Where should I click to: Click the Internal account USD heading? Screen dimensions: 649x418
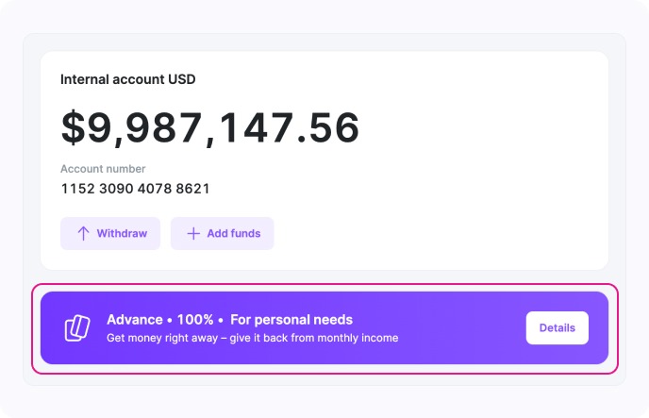(127, 79)
